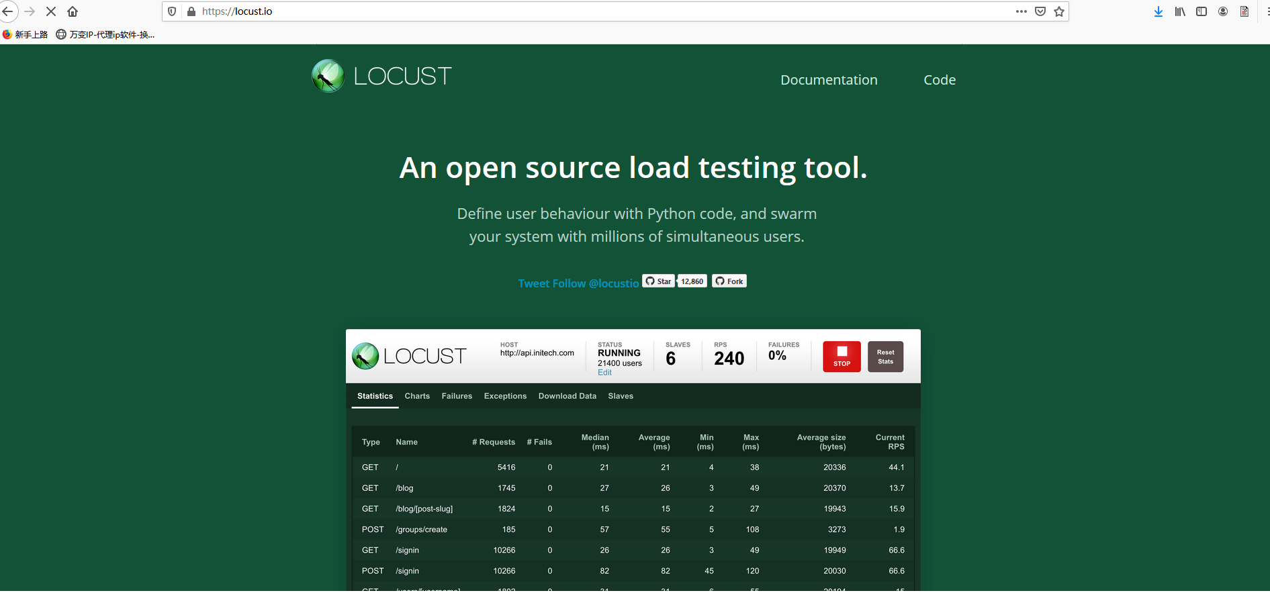Image resolution: width=1270 pixels, height=593 pixels.
Task: Follow @locustio on Twitter
Action: (596, 283)
